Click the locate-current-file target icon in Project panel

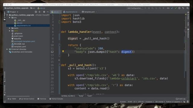point(36,12)
